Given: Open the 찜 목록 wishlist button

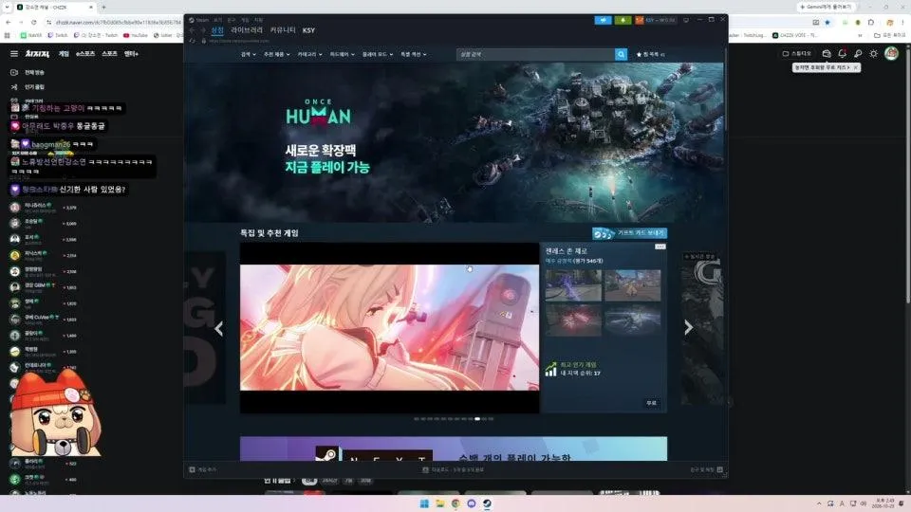Looking at the screenshot, I should (x=651, y=54).
